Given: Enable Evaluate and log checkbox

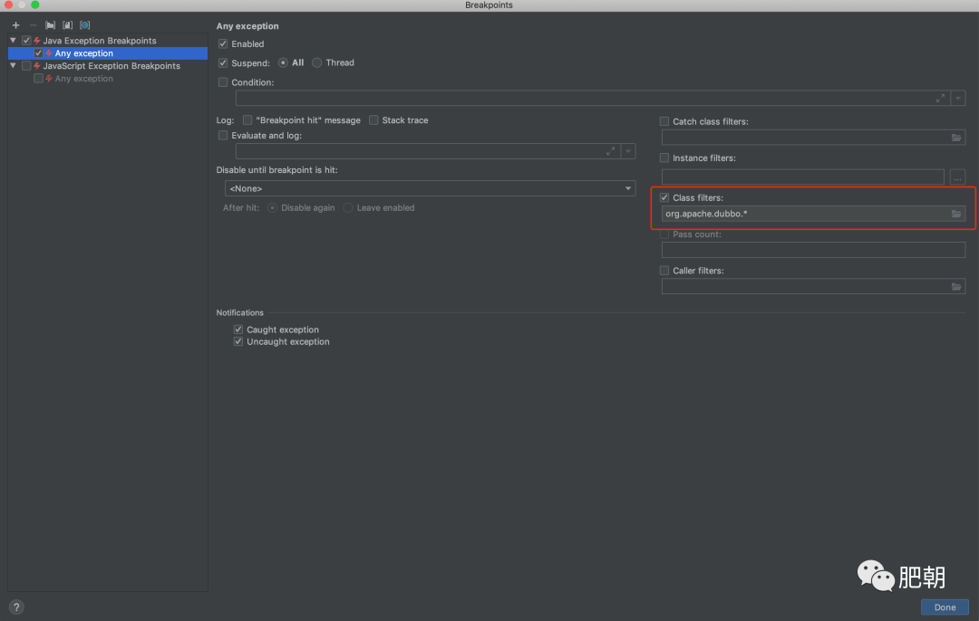Looking at the screenshot, I should pyautogui.click(x=223, y=135).
